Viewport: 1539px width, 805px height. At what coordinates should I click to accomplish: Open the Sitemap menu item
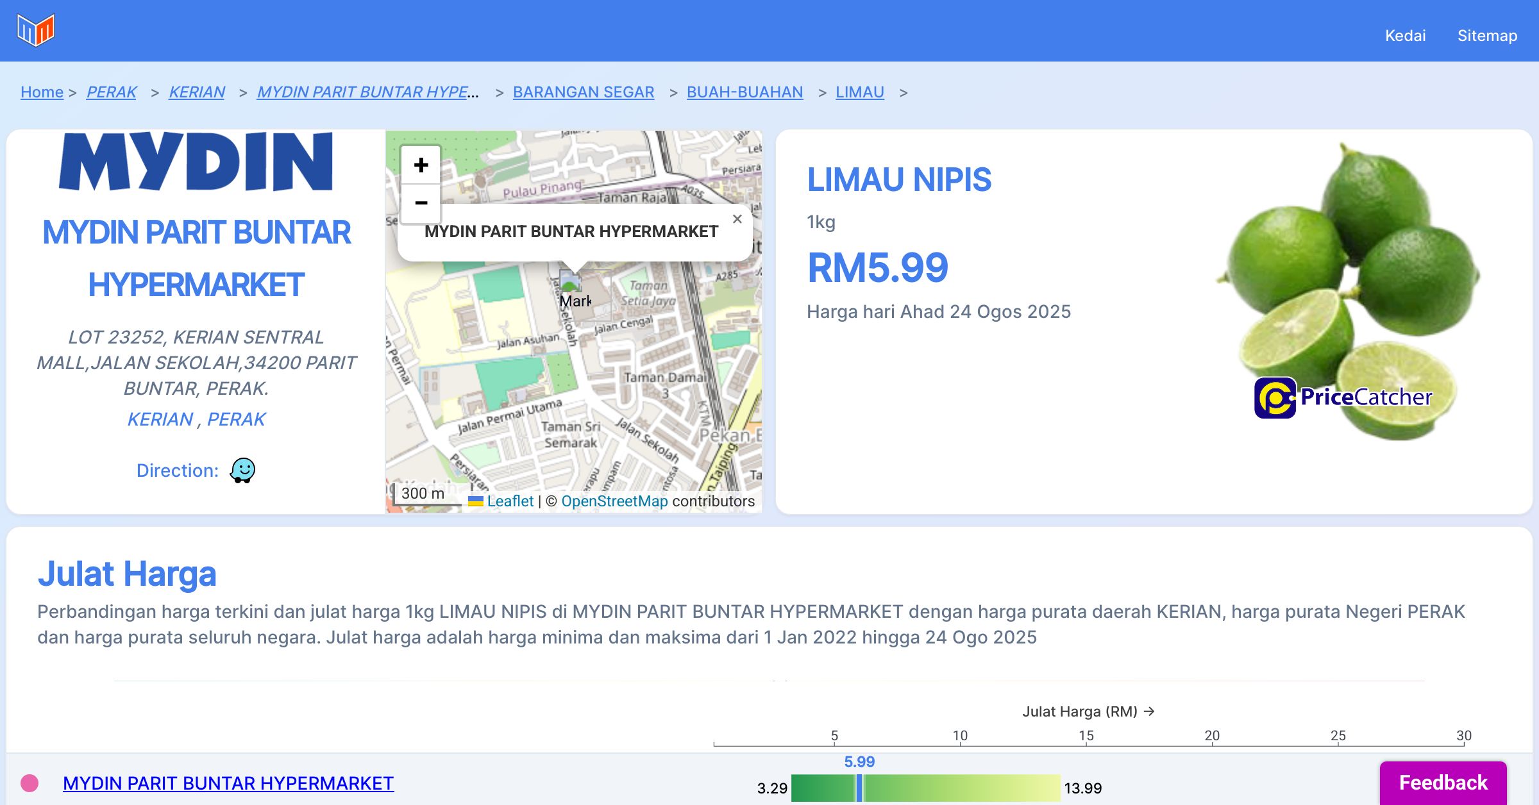[x=1487, y=35]
